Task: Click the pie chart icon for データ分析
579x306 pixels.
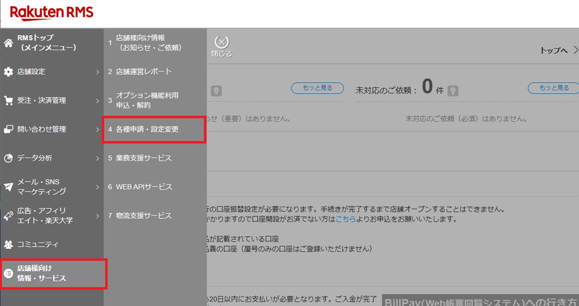Action: coord(9,158)
